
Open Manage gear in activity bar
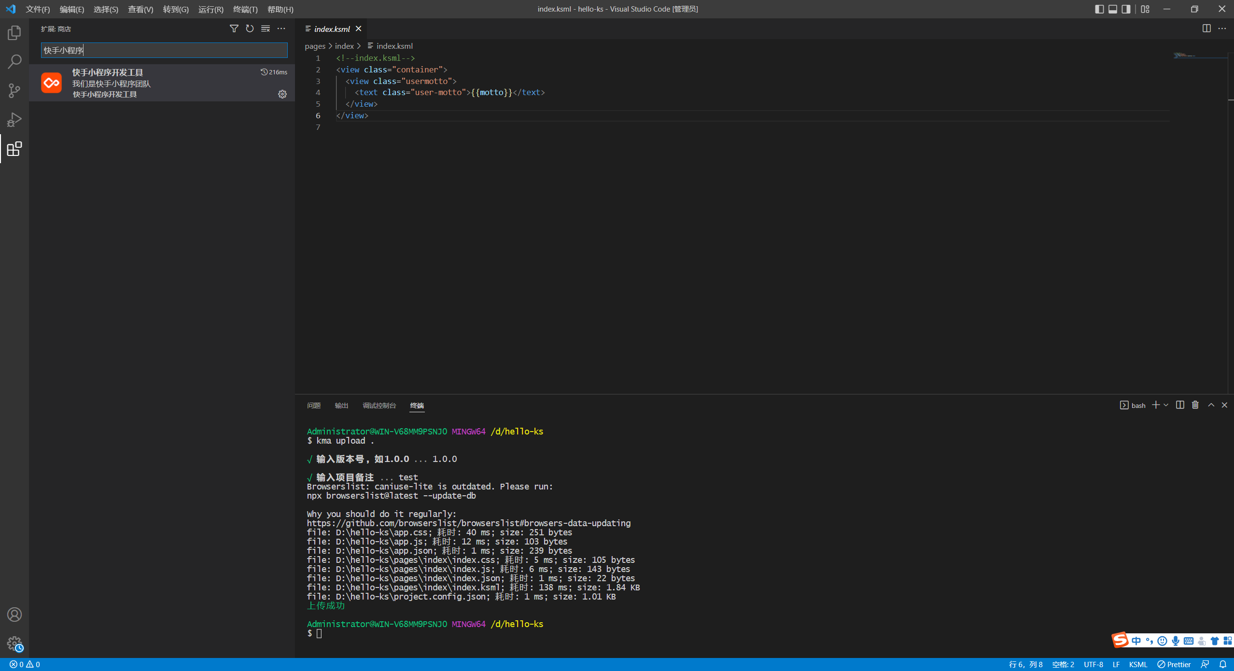click(x=14, y=643)
